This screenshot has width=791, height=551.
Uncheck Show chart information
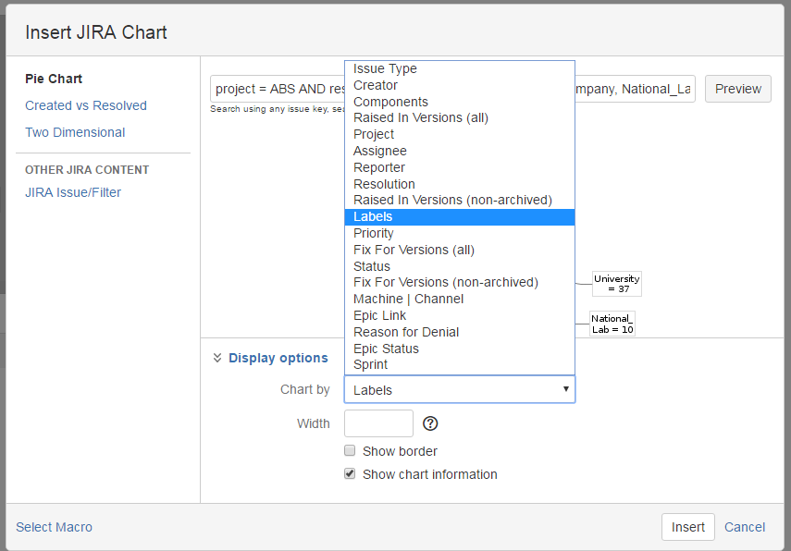(350, 474)
